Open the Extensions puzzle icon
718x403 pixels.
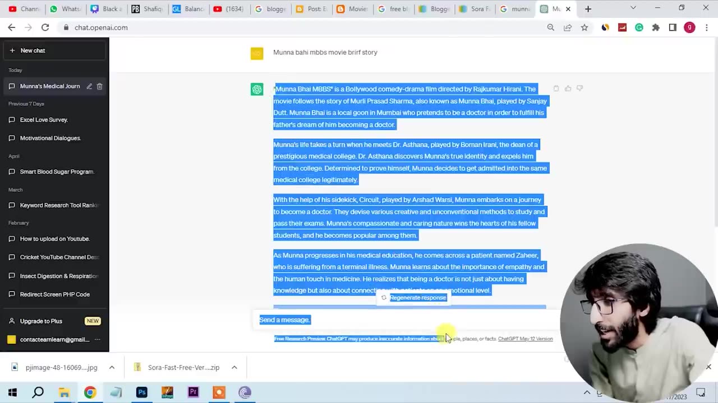(x=656, y=27)
